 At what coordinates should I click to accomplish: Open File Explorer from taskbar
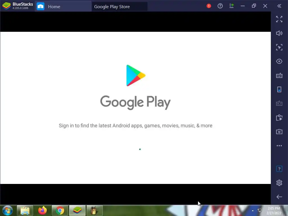(25, 210)
